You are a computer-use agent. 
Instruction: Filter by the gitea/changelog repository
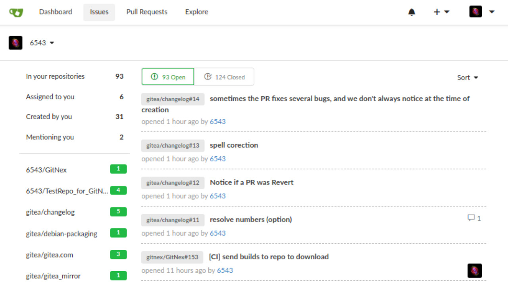50,212
